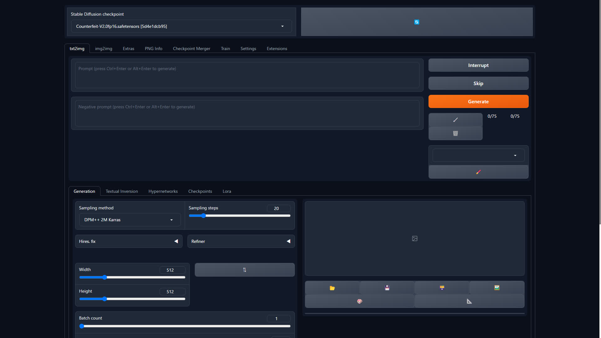Viewport: 601px width, 338px height.
Task: Send to extras triangle ruler icon
Action: coord(469,301)
